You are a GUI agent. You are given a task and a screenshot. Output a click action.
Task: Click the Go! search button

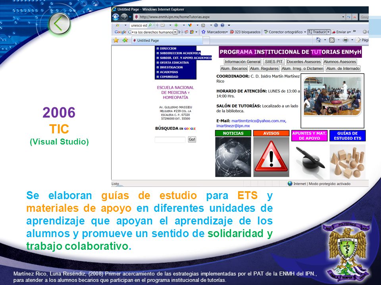tap(192, 139)
